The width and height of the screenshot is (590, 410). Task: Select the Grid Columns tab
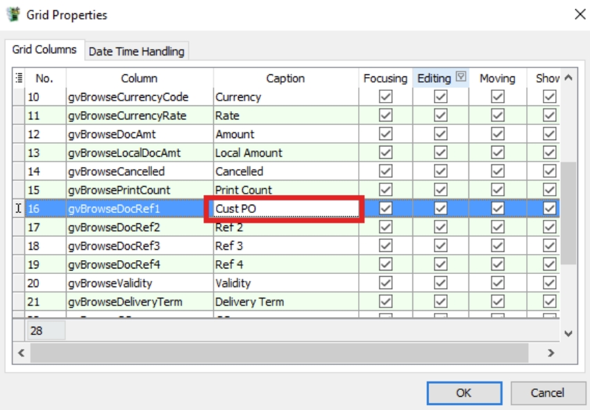[44, 51]
